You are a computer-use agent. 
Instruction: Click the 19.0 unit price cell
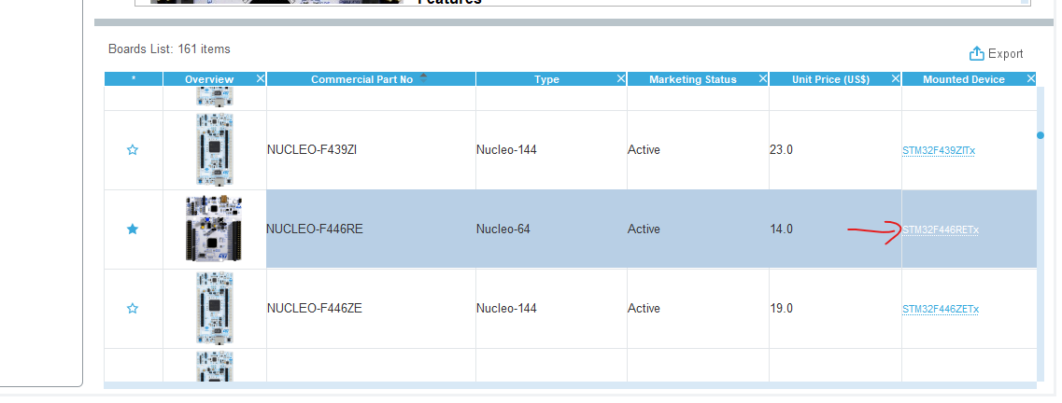835,309
